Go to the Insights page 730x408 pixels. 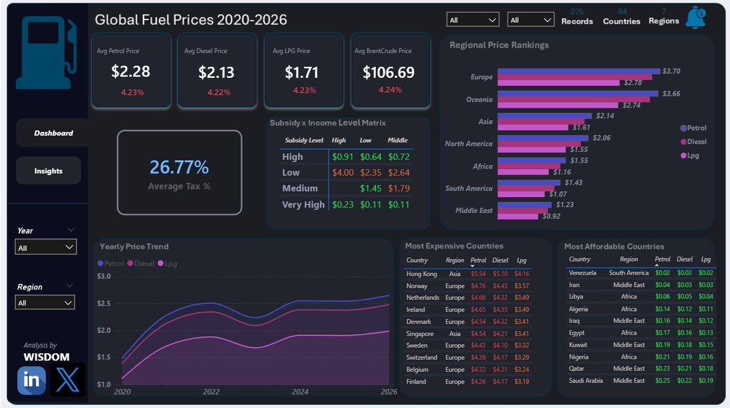(49, 171)
